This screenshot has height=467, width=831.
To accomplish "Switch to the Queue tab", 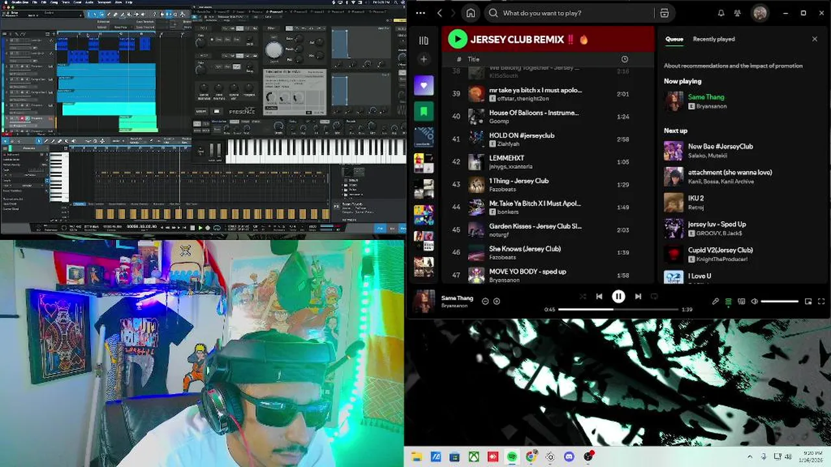I will (674, 39).
